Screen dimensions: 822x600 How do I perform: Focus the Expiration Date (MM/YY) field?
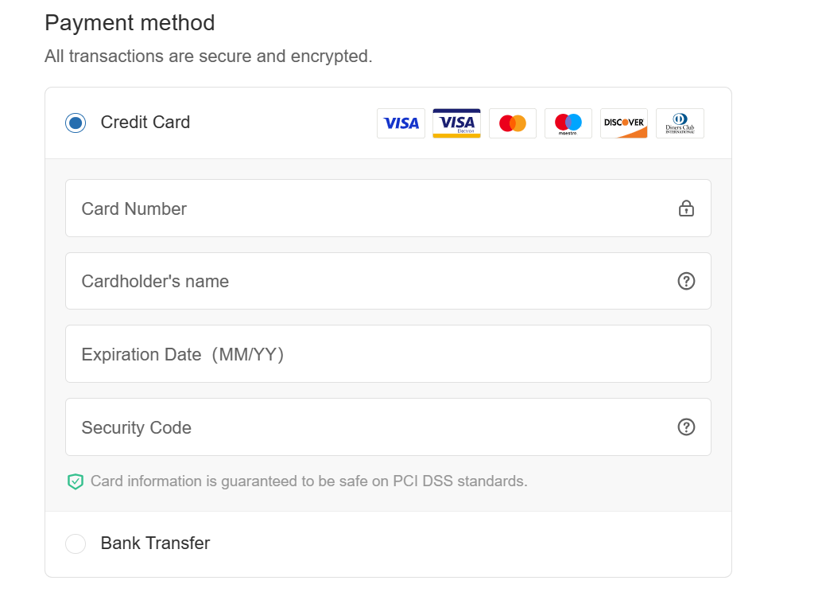(x=388, y=354)
